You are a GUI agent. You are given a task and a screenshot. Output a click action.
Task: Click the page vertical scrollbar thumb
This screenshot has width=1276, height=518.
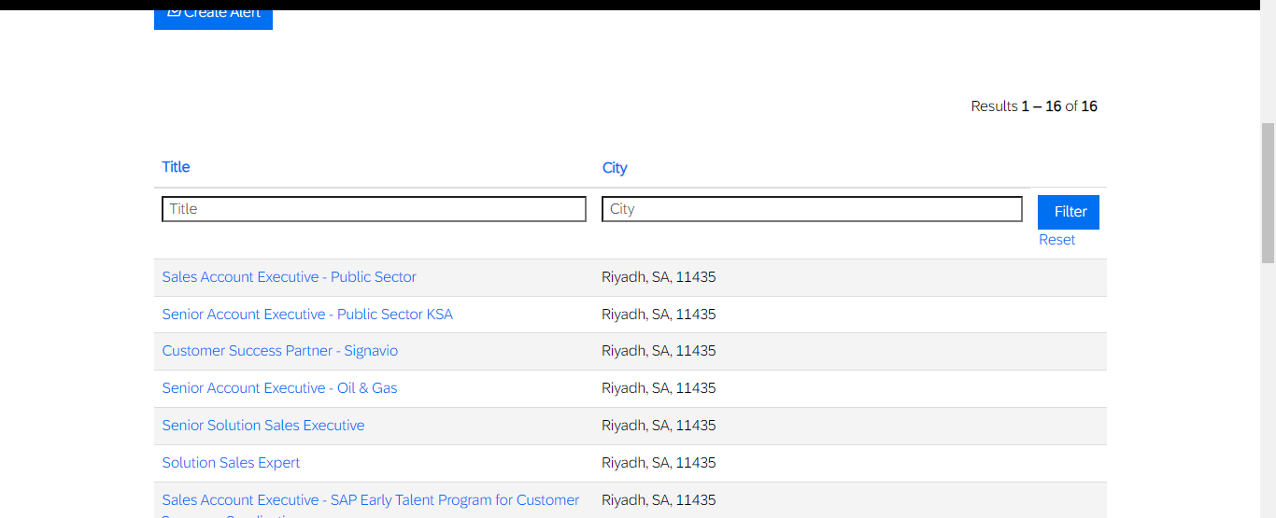coord(1268,193)
